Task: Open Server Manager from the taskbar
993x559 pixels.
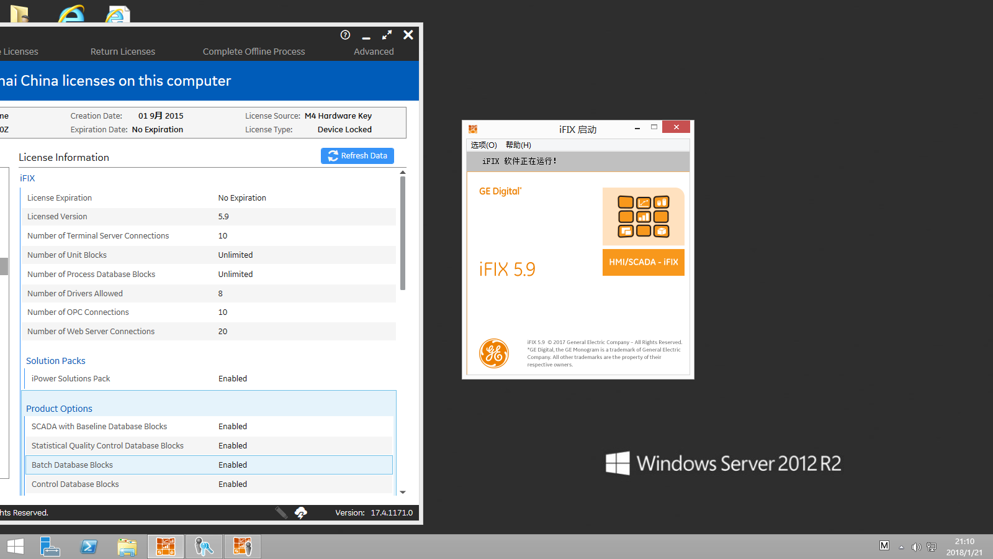Action: click(50, 547)
